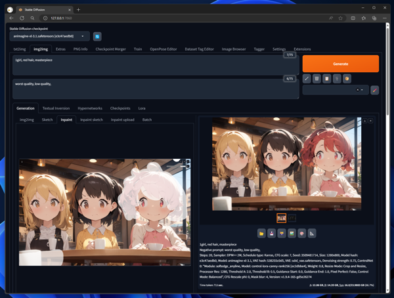Viewport: 394px width, 298px height.
Task: Click the inpaint canvas close X icon
Action: pyautogui.click(x=188, y=161)
